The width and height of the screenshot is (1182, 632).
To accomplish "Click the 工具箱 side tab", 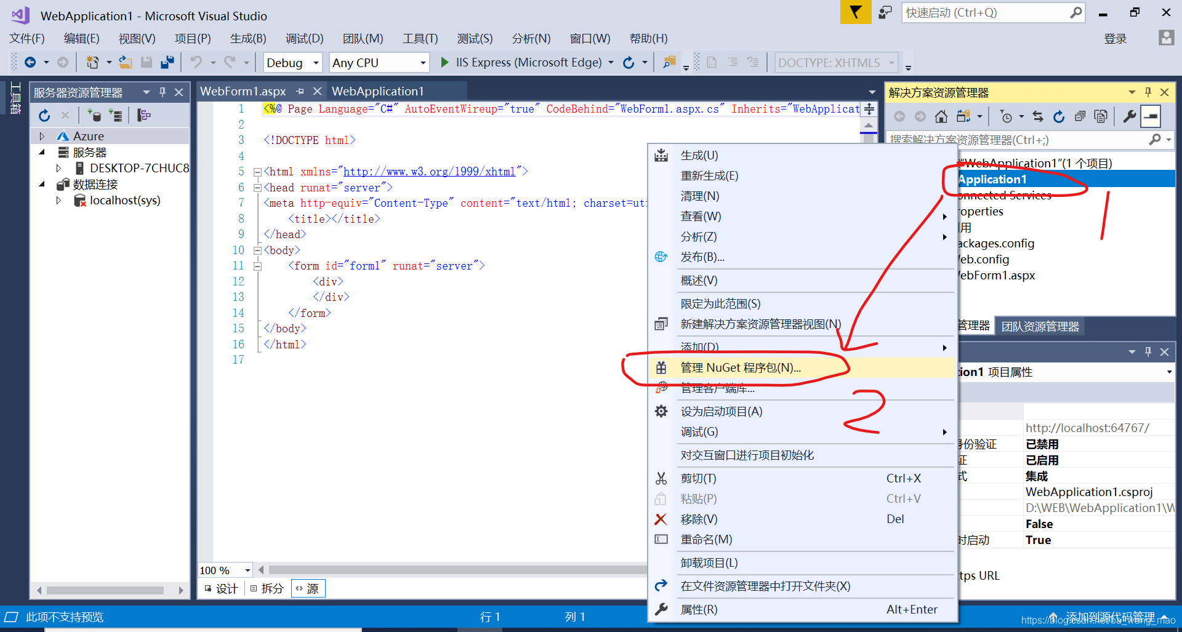I will 16,98.
